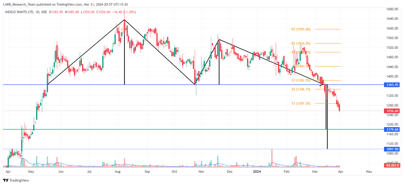
Task: Click the R2 (1536.85) pivot label
Action: (301, 43)
